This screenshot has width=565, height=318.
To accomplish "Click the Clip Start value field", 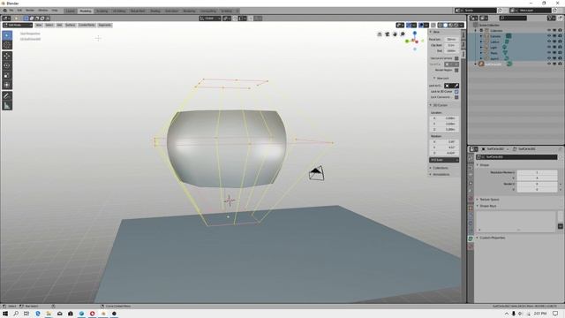I will click(451, 45).
